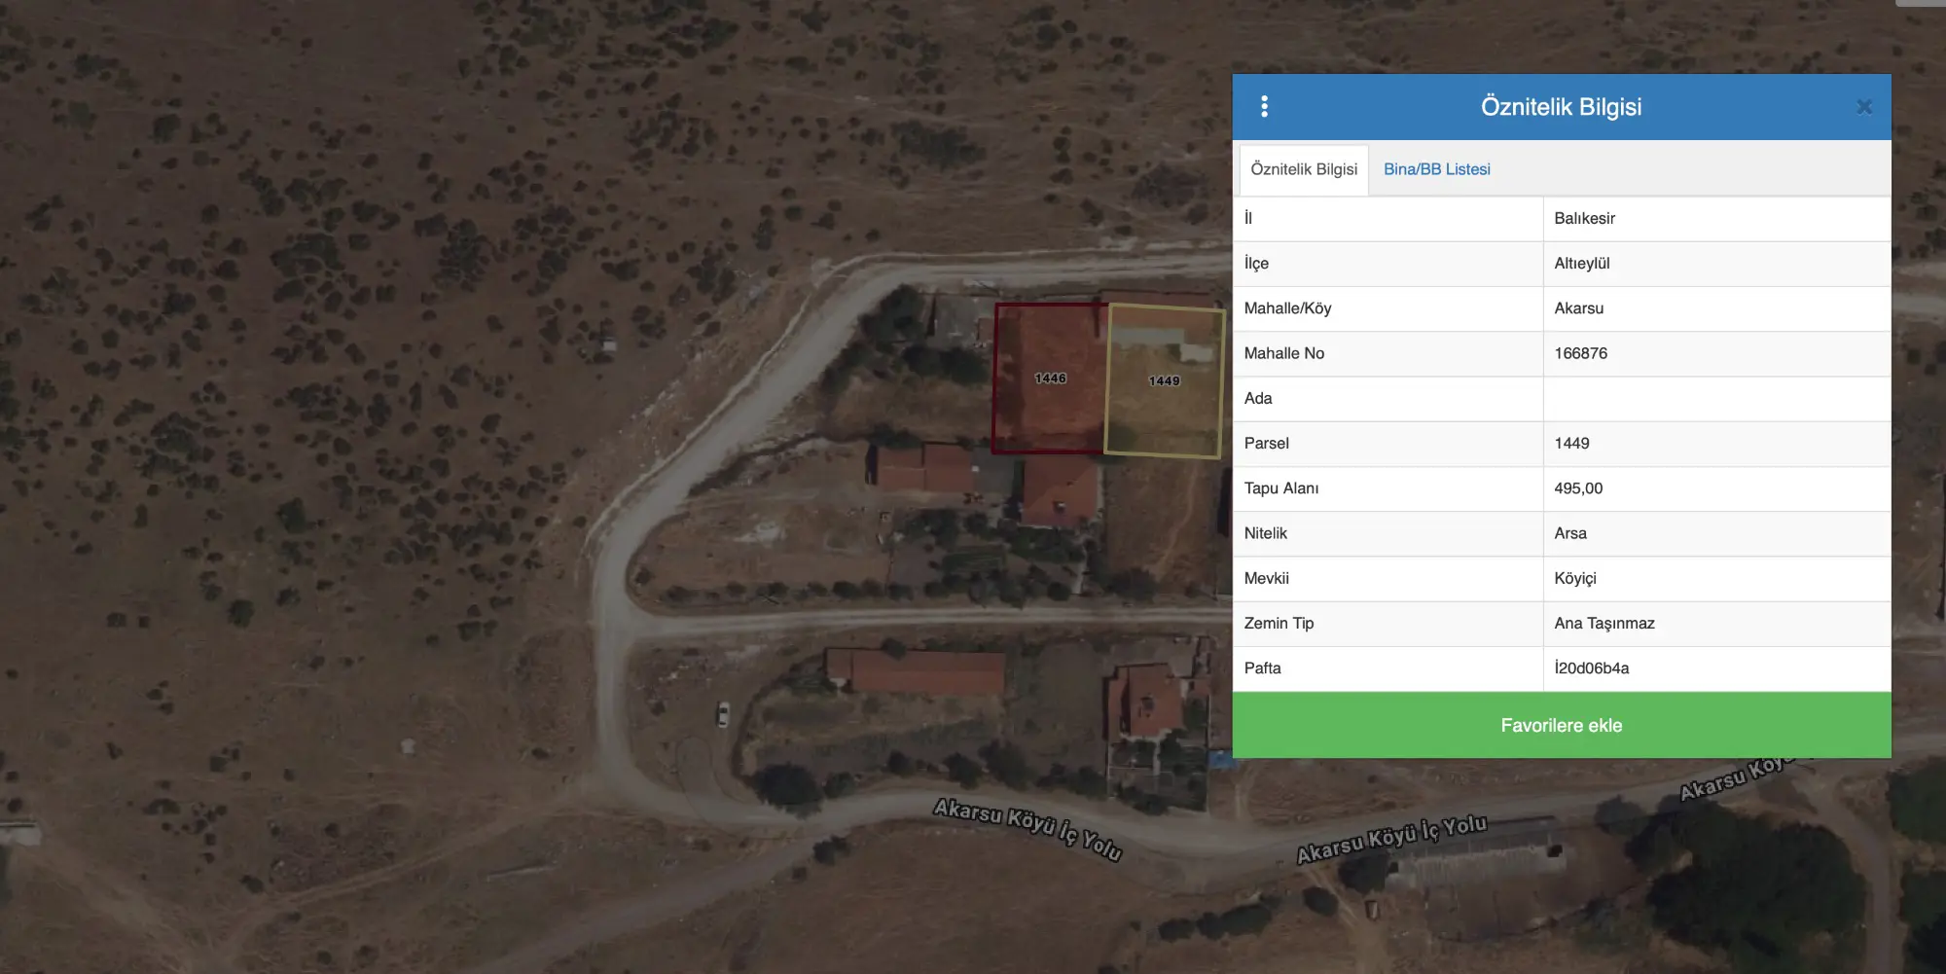Select parcel 1449 on the map
The width and height of the screenshot is (1946, 974).
tap(1165, 380)
